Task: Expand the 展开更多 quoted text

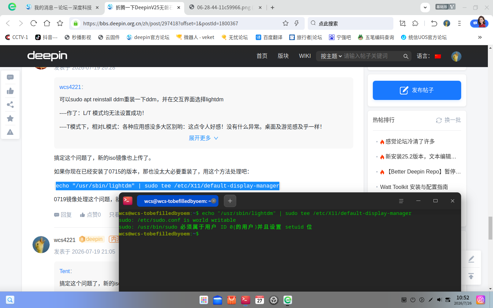Action: [x=203, y=138]
